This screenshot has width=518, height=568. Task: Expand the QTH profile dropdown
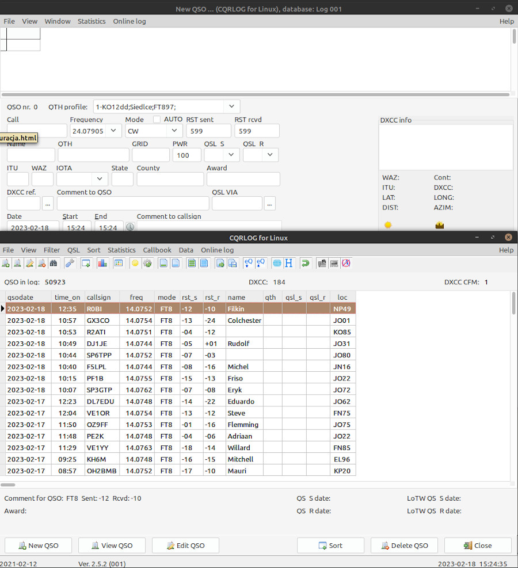(231, 106)
